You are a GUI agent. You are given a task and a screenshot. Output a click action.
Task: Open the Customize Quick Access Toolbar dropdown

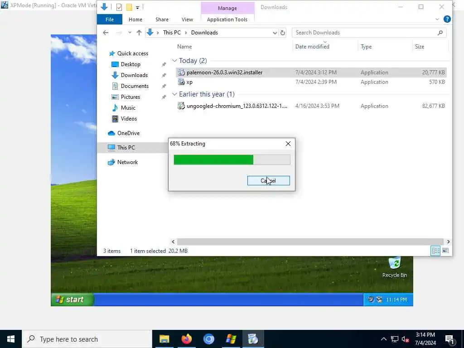[x=138, y=7]
